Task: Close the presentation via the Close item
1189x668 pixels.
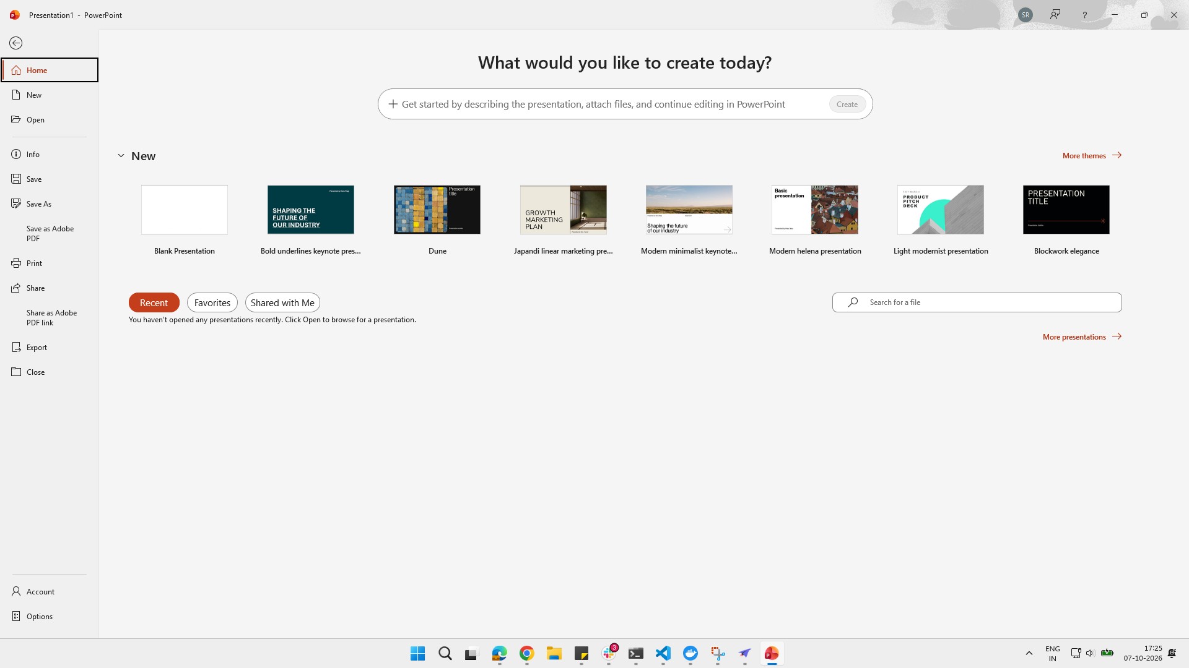Action: pyautogui.click(x=50, y=372)
